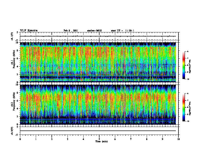Click the "6" kHz tick on ch.1 spectrogram
The image size is (201, 156).
18,59
